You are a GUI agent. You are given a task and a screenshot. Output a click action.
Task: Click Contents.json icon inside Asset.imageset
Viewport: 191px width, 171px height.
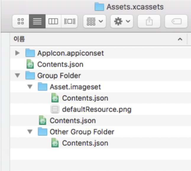pyautogui.click(x=55, y=98)
